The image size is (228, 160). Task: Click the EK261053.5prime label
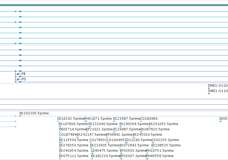(x=164, y=124)
